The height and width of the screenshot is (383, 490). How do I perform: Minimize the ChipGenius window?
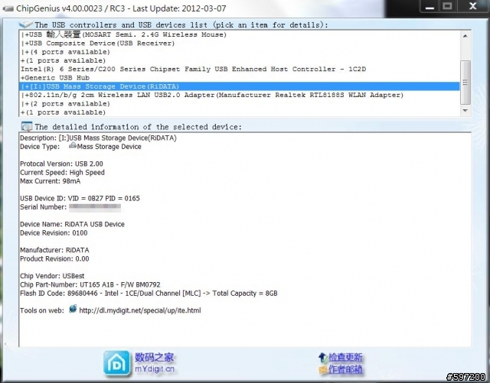[x=430, y=6]
